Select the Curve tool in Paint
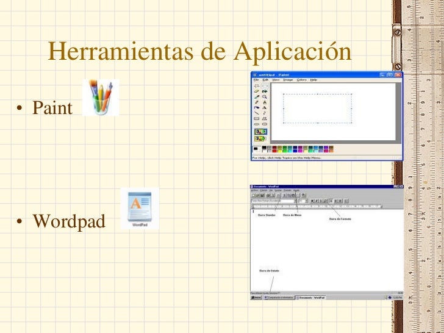This screenshot has width=444, height=333. point(265,113)
